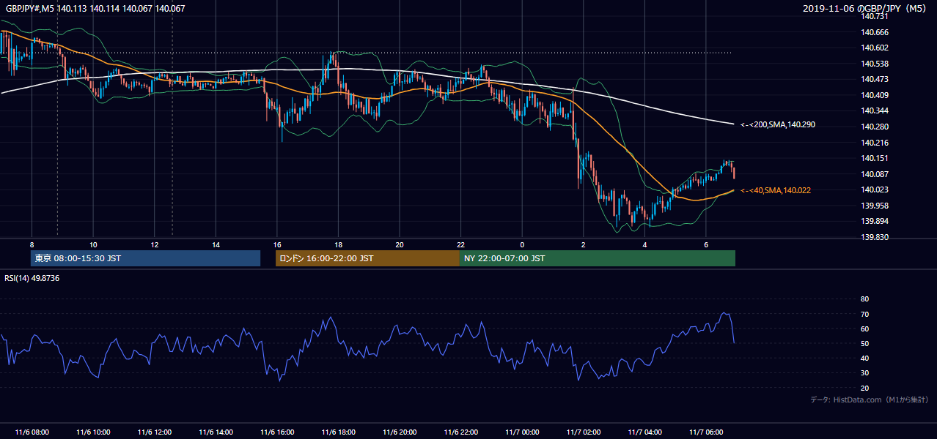This screenshot has height=439, width=937.
Task: Click price axis label 140.087
Action: [875, 174]
